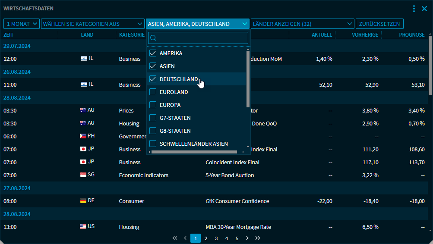Go to previous page arrow

[185, 238]
